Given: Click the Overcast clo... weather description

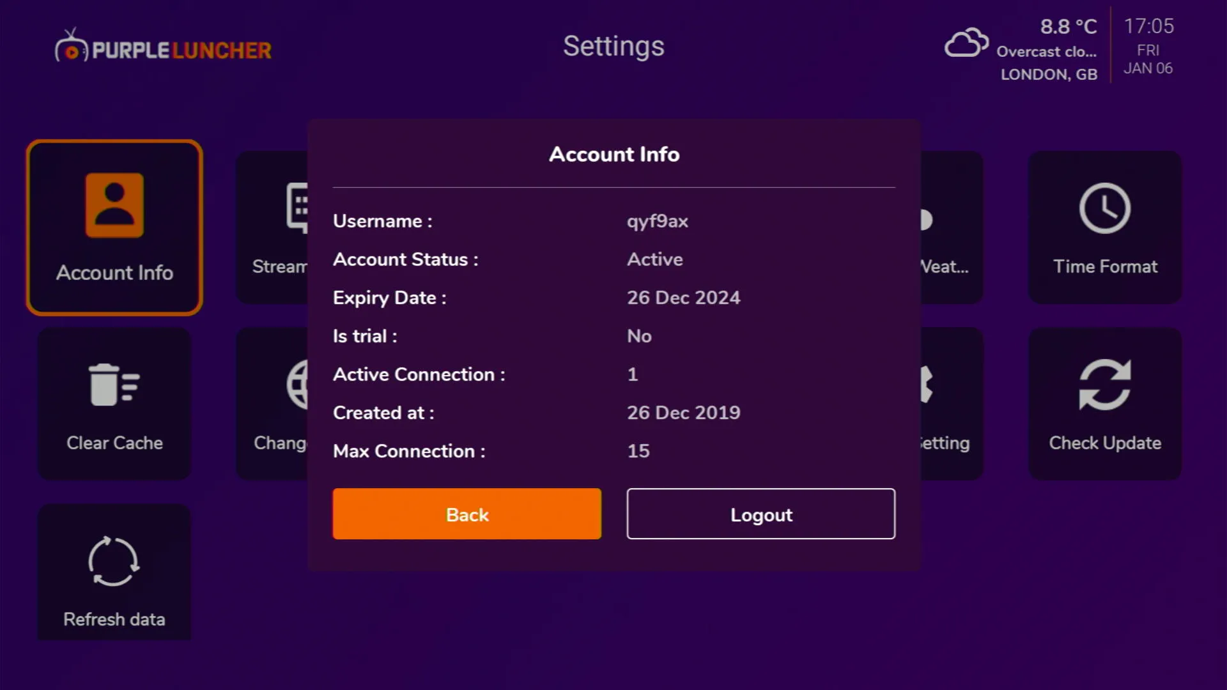Looking at the screenshot, I should (1047, 51).
